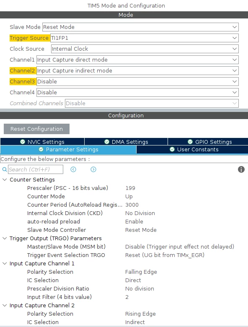This screenshot has height=327, width=248.
Task: Click the Reset Configuration button
Action: pyautogui.click(x=36, y=129)
